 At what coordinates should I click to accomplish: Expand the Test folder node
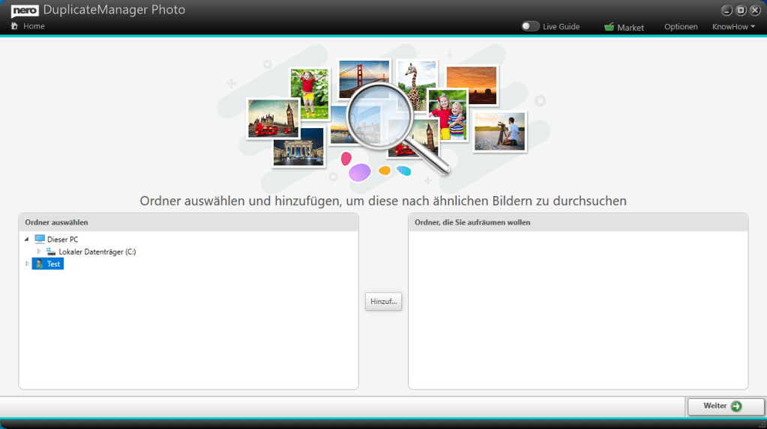coord(27,264)
